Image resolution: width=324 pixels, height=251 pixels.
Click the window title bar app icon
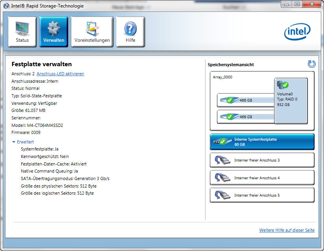[6, 6]
